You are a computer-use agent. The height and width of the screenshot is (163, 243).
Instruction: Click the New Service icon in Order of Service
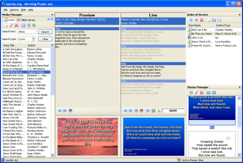pos(208,20)
